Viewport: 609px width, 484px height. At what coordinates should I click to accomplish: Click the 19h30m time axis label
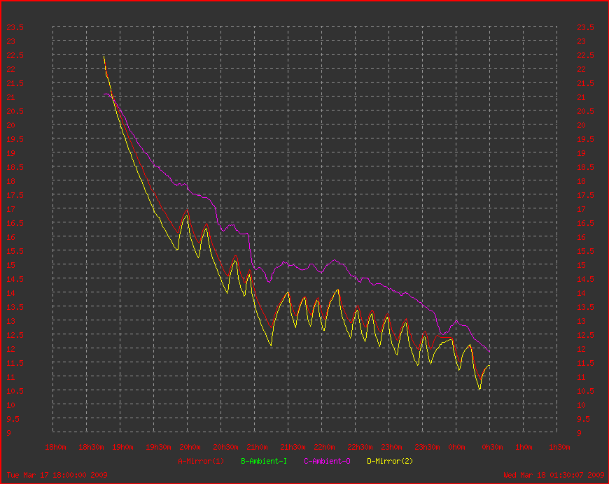pos(158,447)
